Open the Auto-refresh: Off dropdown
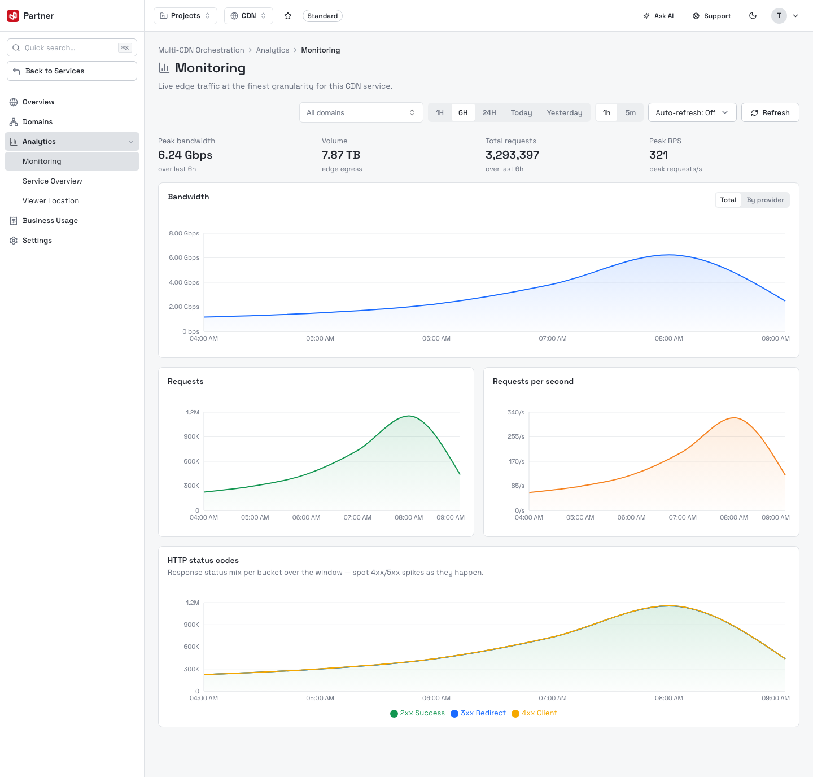 click(692, 113)
